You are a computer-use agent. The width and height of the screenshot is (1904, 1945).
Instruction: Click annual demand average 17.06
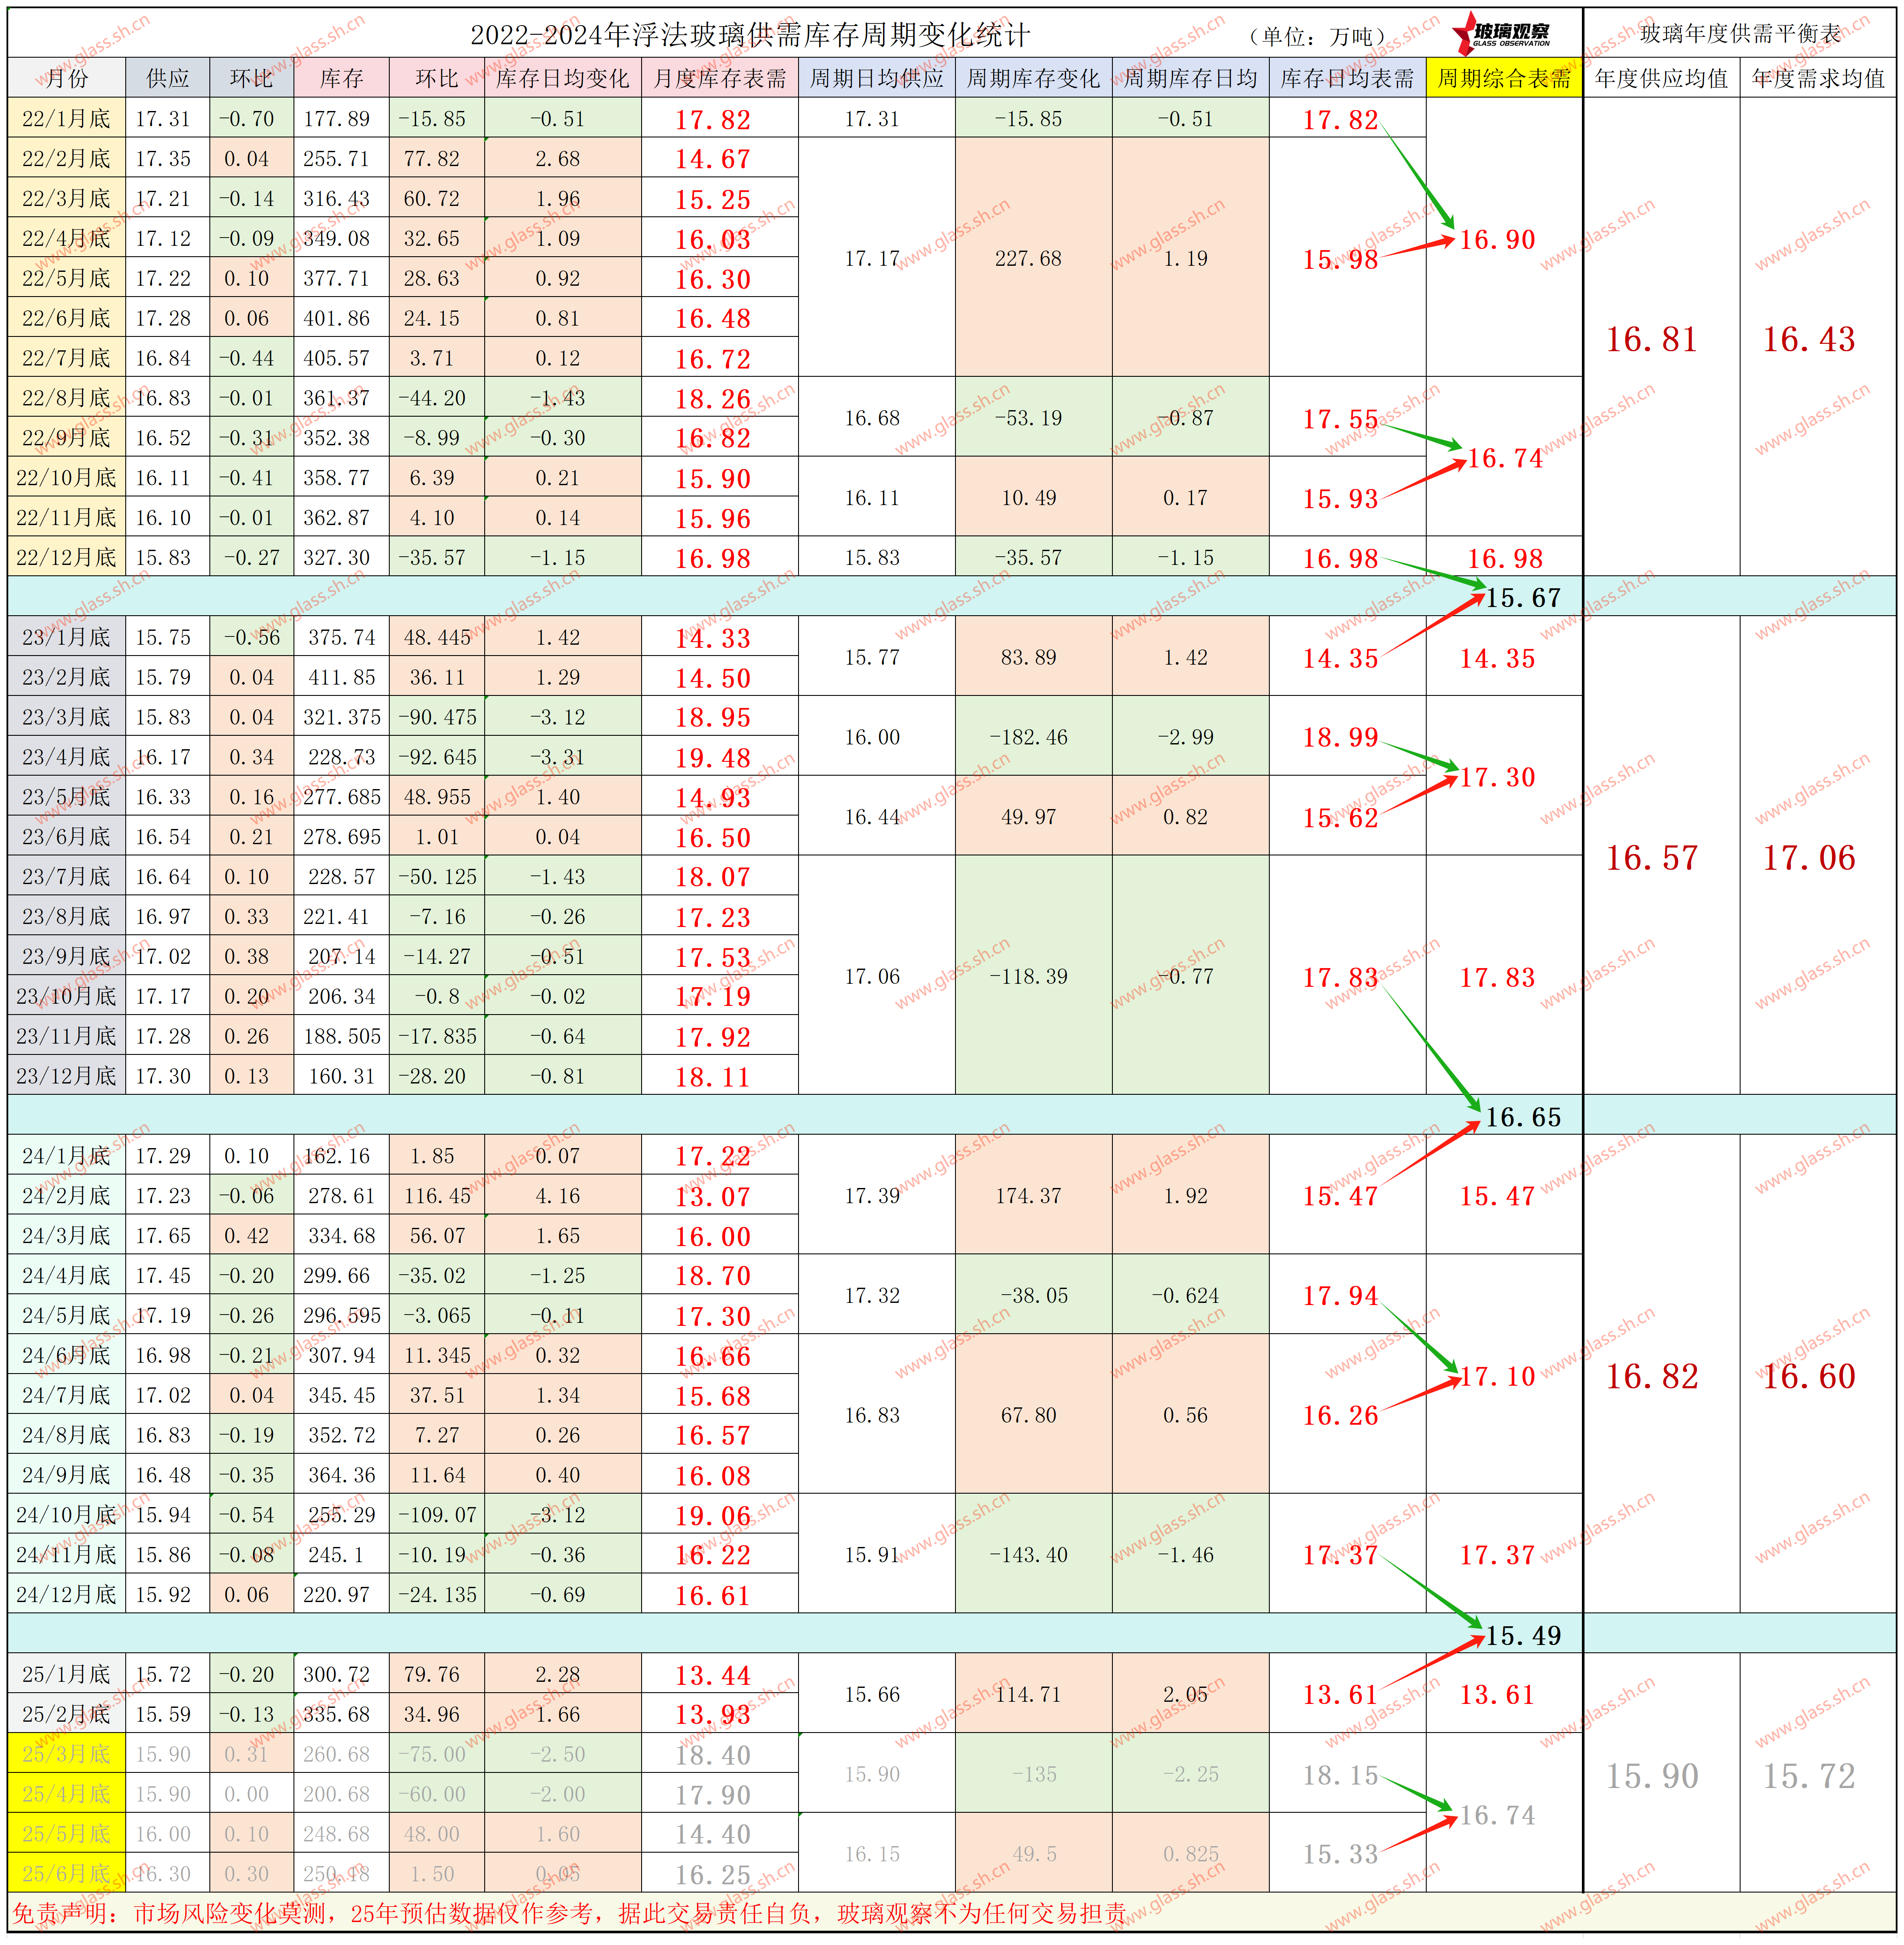1809,857
